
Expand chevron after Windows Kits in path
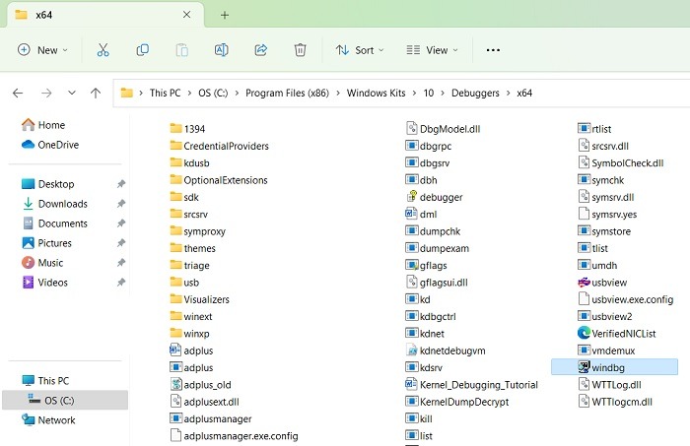(x=414, y=94)
